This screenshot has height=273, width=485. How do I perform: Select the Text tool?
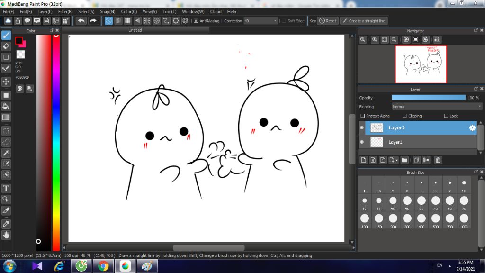(x=6, y=189)
